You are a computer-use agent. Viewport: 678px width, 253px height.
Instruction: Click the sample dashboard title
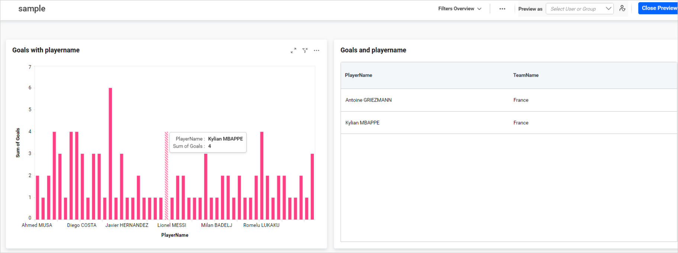pos(32,9)
